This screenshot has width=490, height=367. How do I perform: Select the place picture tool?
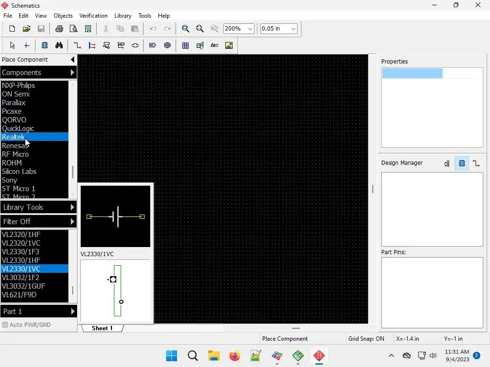(229, 45)
